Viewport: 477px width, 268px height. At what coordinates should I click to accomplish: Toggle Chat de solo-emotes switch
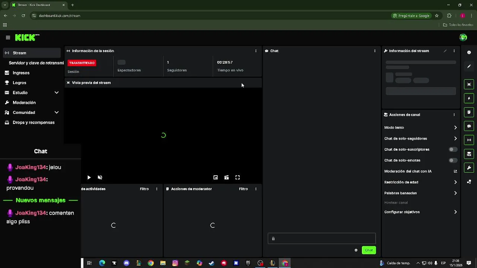(x=453, y=160)
